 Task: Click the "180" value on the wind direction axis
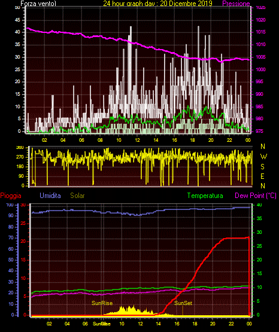click(20, 167)
